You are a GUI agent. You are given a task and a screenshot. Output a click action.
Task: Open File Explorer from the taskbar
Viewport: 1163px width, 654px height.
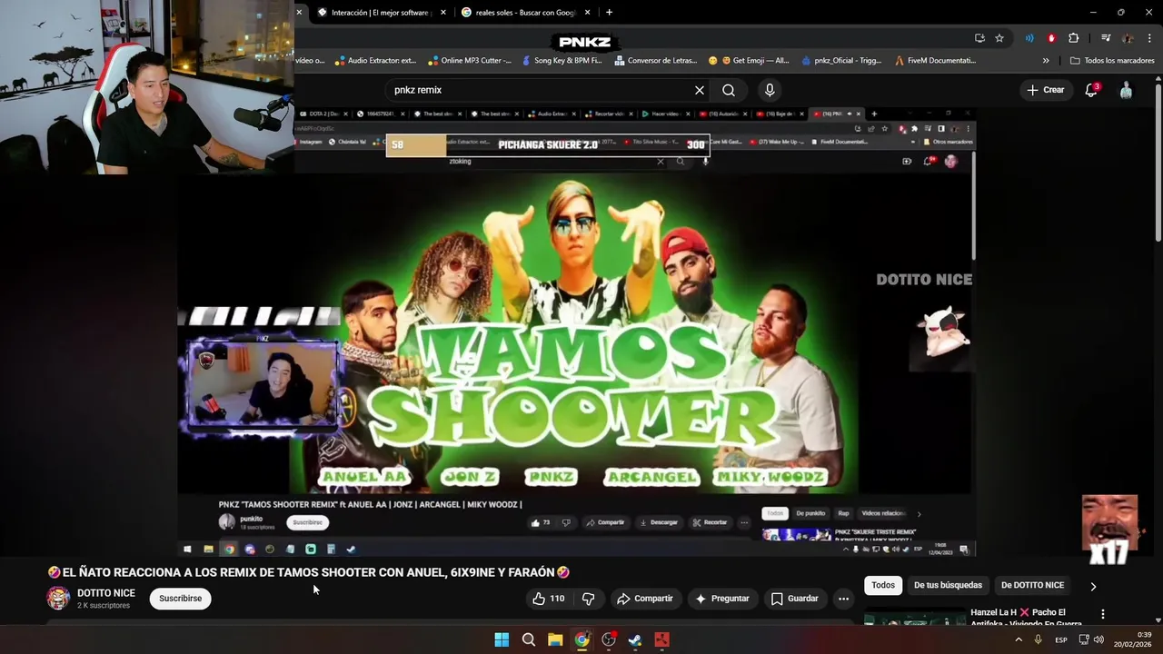(555, 639)
